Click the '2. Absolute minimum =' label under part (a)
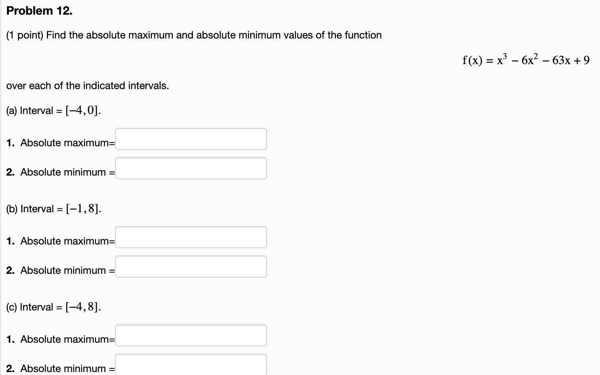The height and width of the screenshot is (375, 600). coord(60,172)
